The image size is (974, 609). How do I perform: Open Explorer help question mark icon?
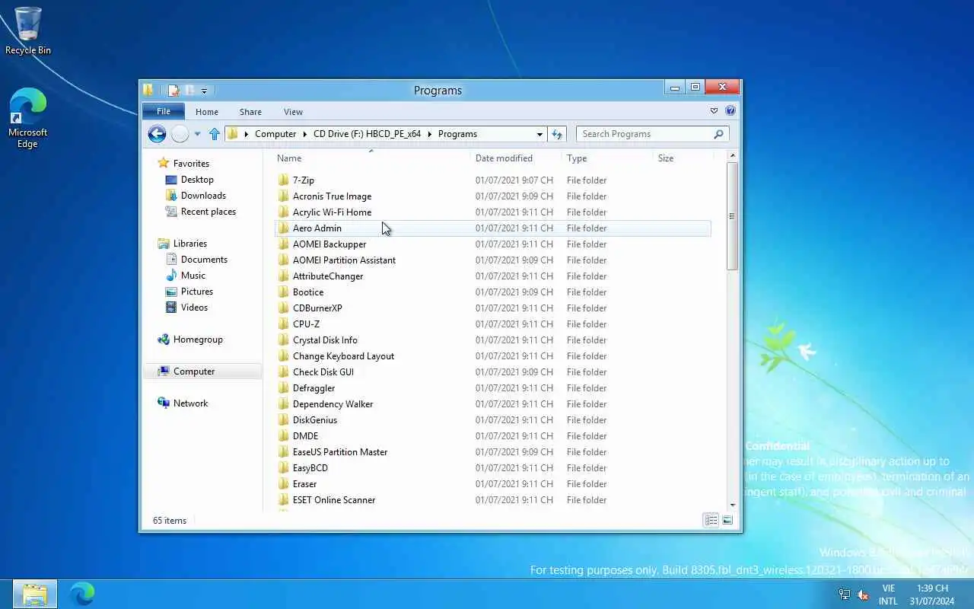[x=730, y=110]
